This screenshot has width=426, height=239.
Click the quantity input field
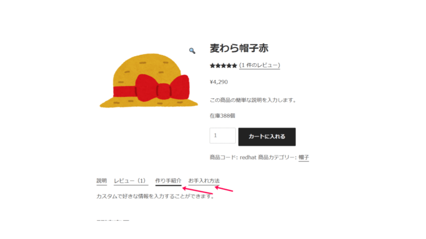[222, 135]
